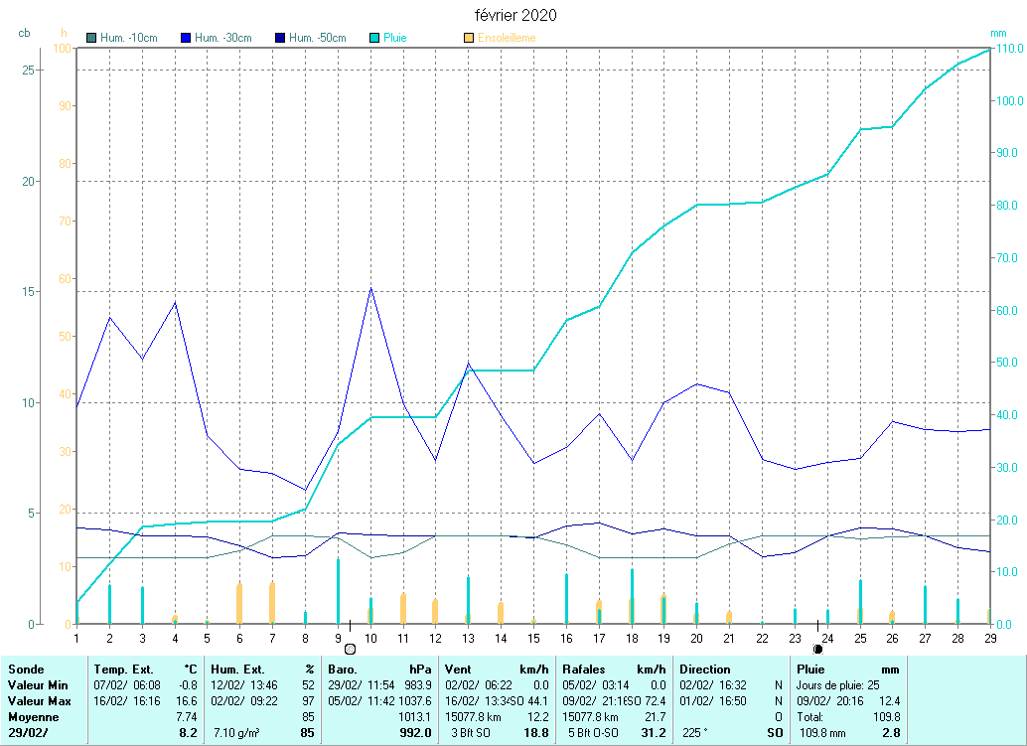This screenshot has height=746, width=1027.
Task: Click the Hum. -30cm legend color square
Action: [186, 38]
